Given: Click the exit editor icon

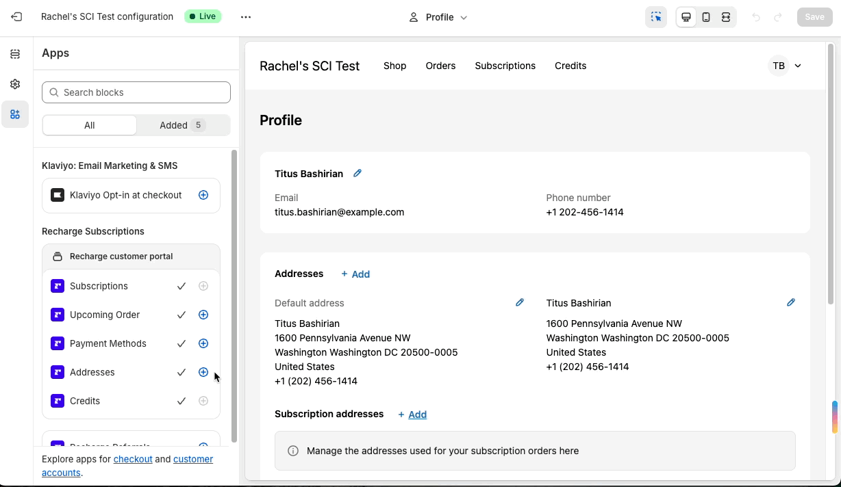Looking at the screenshot, I should [16, 17].
